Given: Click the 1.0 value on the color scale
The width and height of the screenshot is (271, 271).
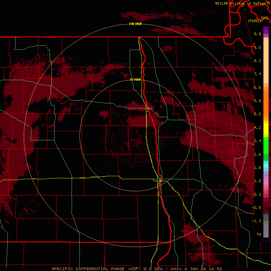Looking at the screenshot, I should [257, 181].
